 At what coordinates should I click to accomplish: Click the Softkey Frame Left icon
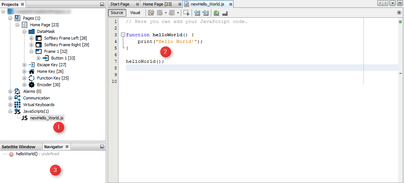coord(39,38)
